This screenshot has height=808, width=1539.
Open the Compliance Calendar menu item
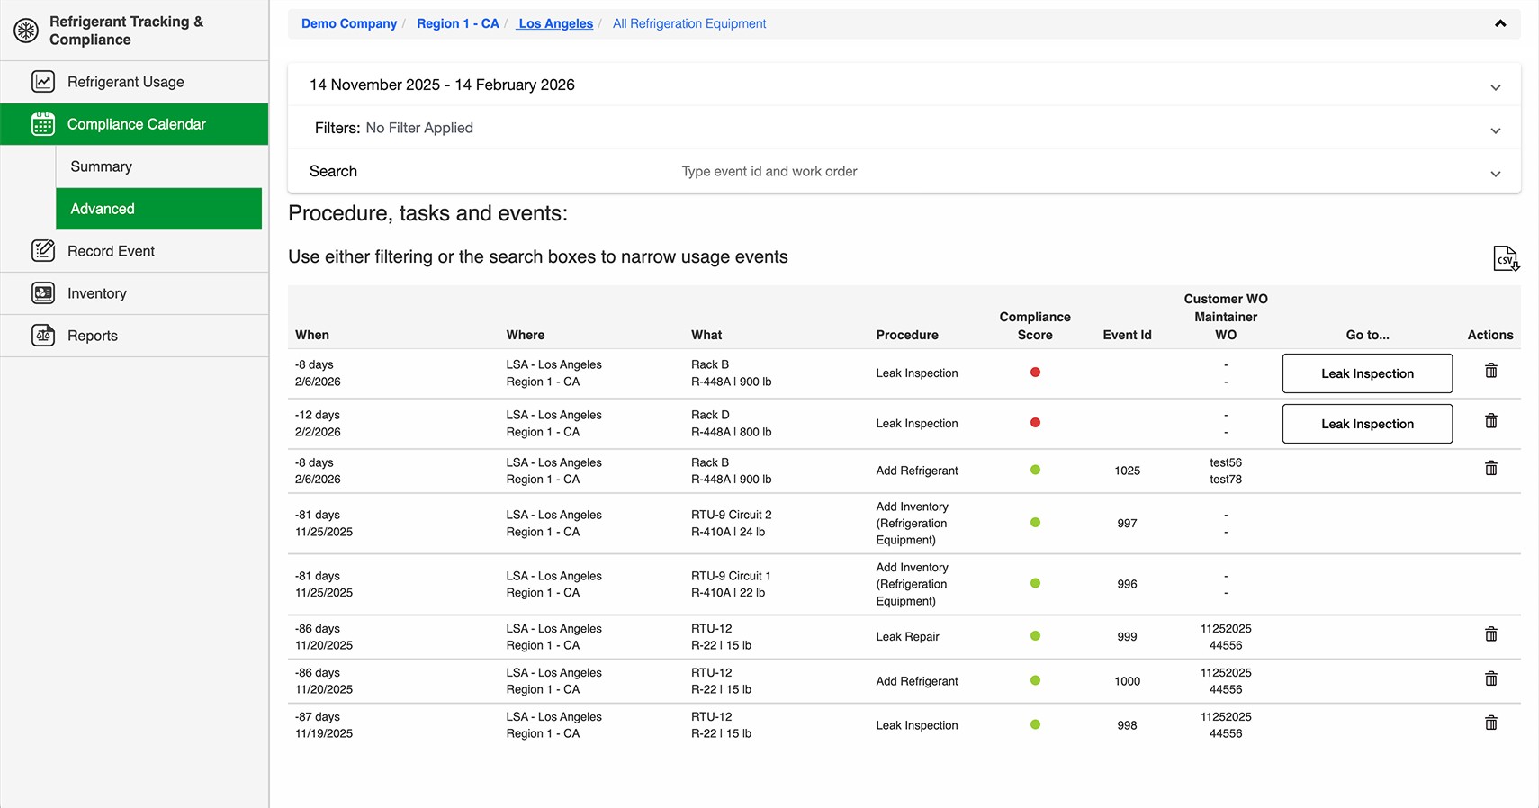pos(134,124)
